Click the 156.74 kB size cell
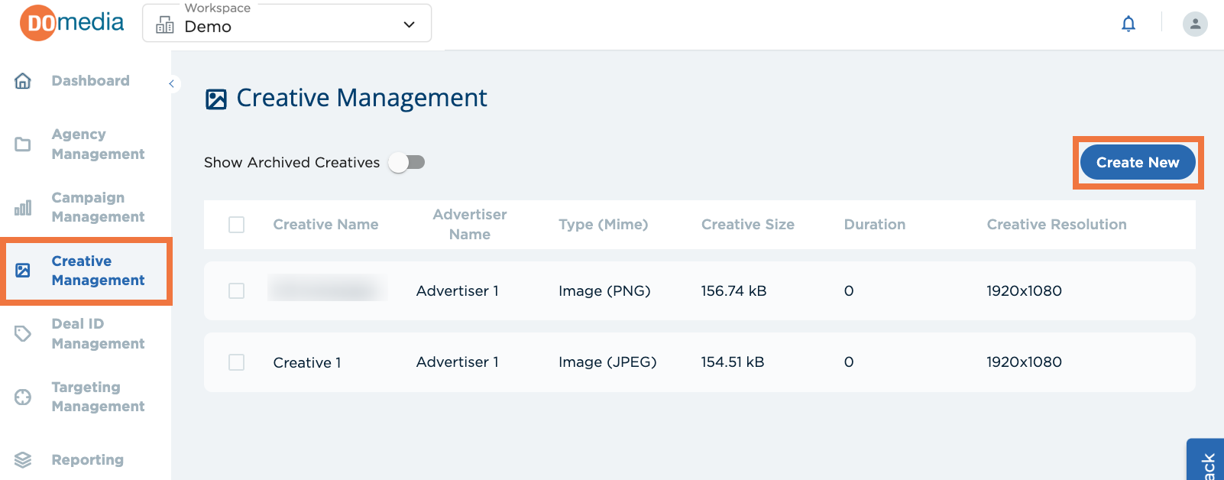The image size is (1224, 480). pos(733,291)
